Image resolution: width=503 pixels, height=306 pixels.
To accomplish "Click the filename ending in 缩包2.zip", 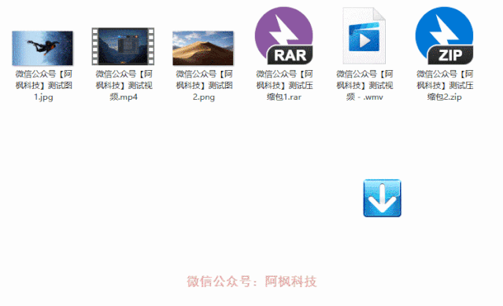I will 445,86.
